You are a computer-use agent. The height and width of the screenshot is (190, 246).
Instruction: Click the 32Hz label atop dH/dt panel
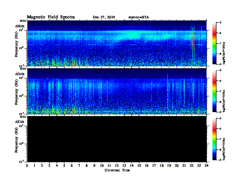point(23,21)
